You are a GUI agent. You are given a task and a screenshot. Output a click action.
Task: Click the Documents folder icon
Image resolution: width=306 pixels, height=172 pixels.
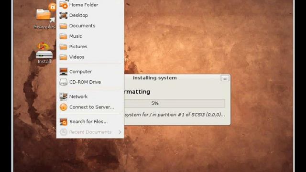63,26
